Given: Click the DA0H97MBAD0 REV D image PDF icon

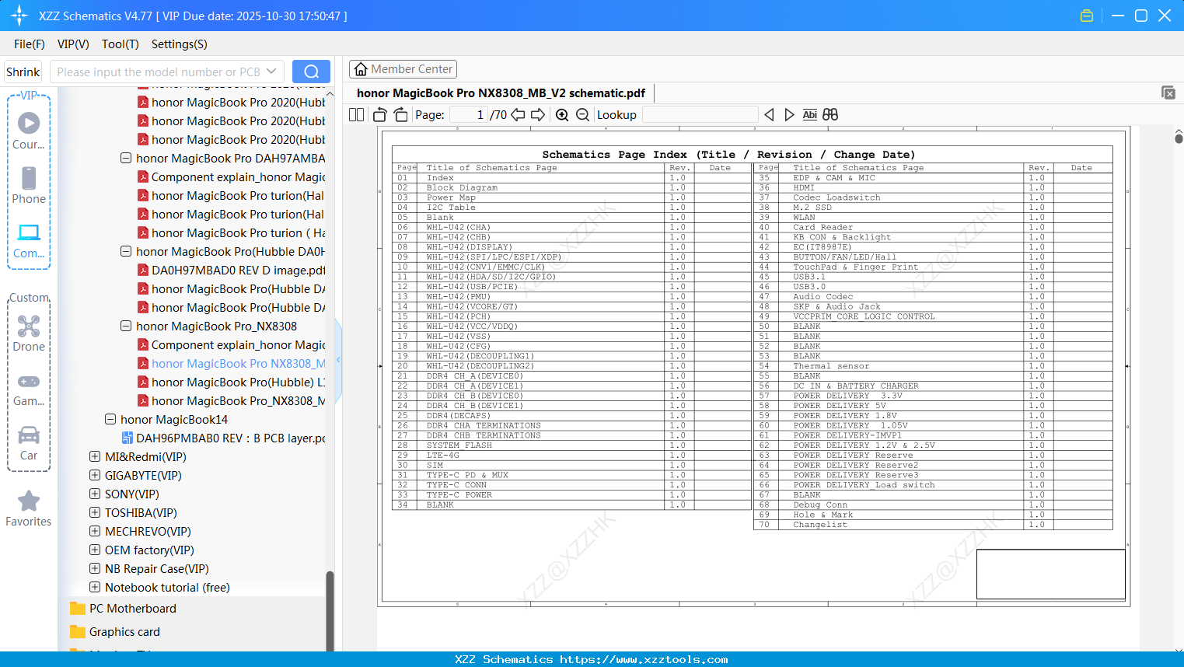Looking at the screenshot, I should coord(143,271).
